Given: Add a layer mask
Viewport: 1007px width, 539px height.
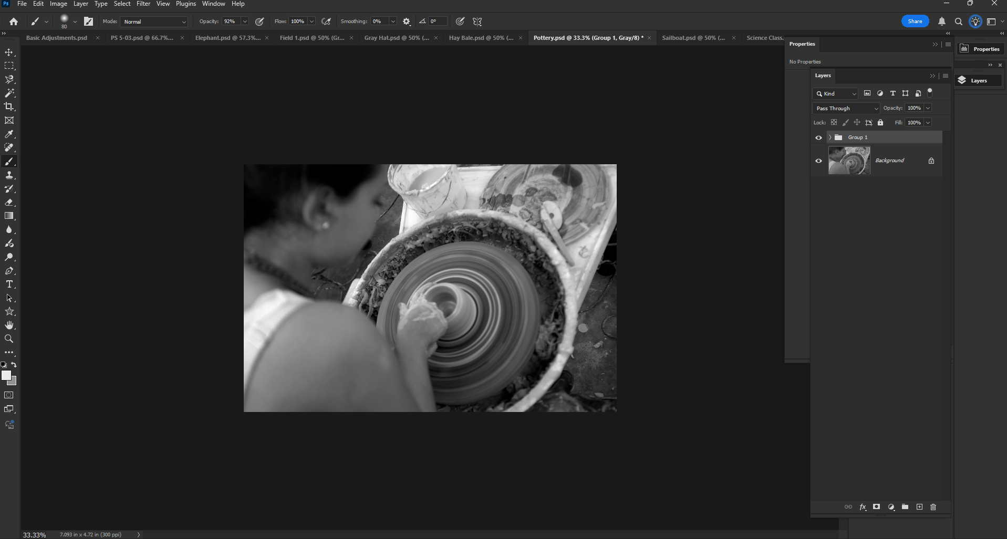Looking at the screenshot, I should [x=876, y=507].
